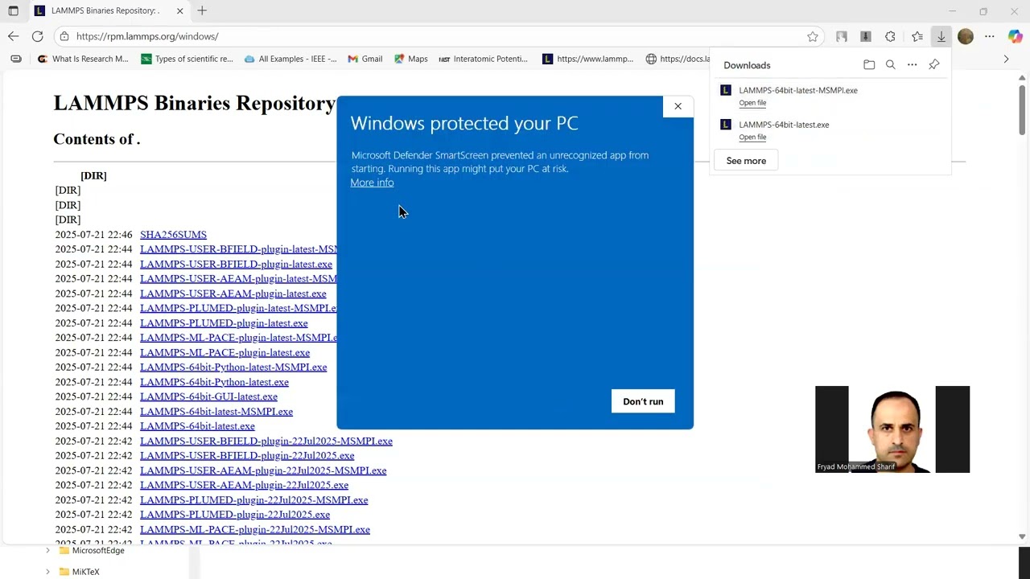Open LAMMPS-PLUMED-plugin-latest.exe link

[x=224, y=323]
